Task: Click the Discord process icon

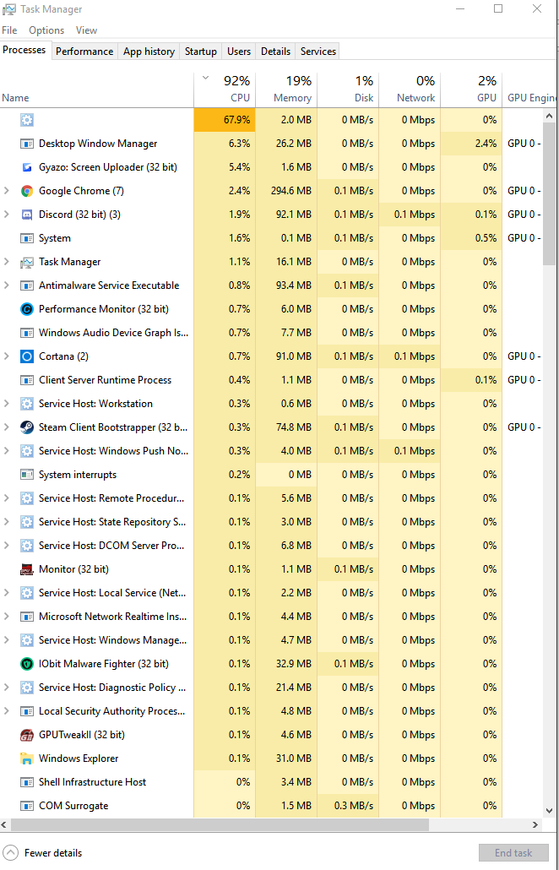Action: click(x=27, y=215)
